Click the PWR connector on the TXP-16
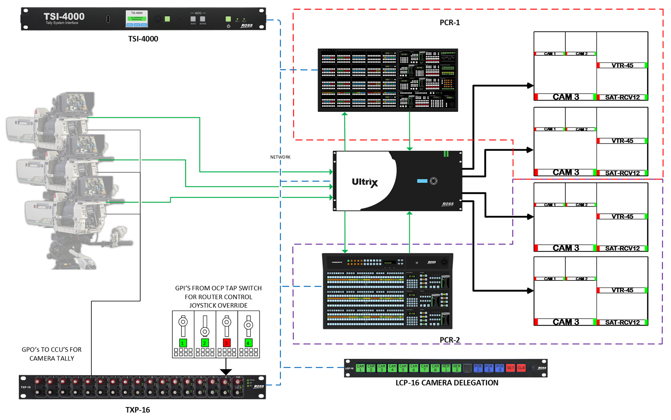 (238, 387)
